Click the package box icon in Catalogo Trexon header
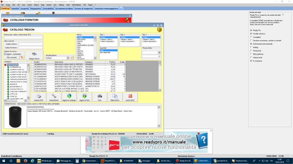293x164 pixels. pyautogui.click(x=159, y=30)
